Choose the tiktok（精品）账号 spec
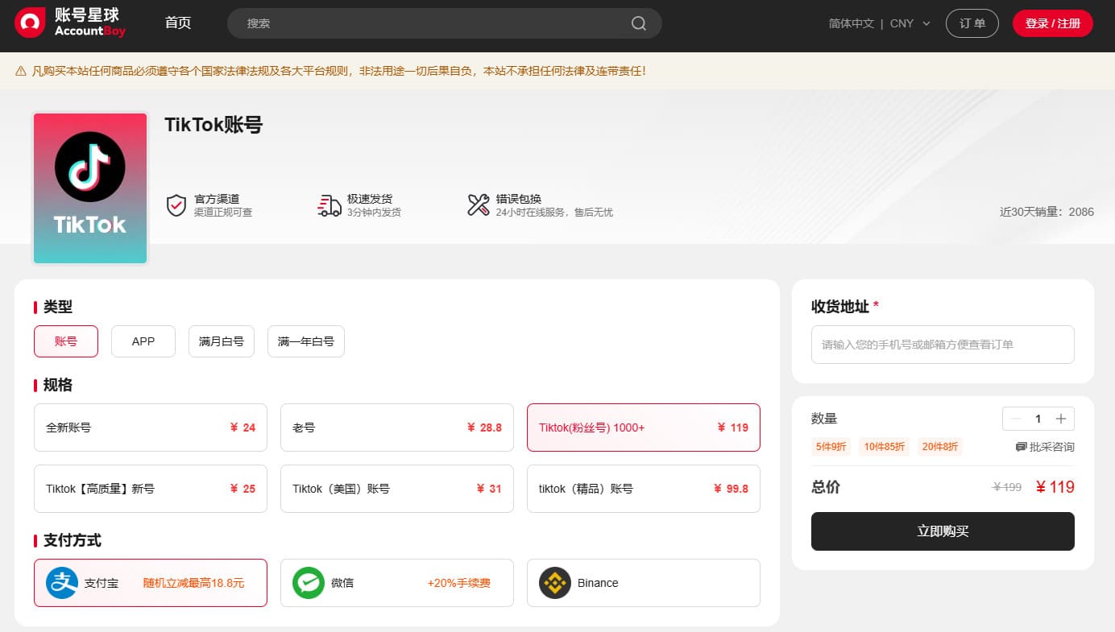This screenshot has width=1115, height=632. (x=644, y=489)
